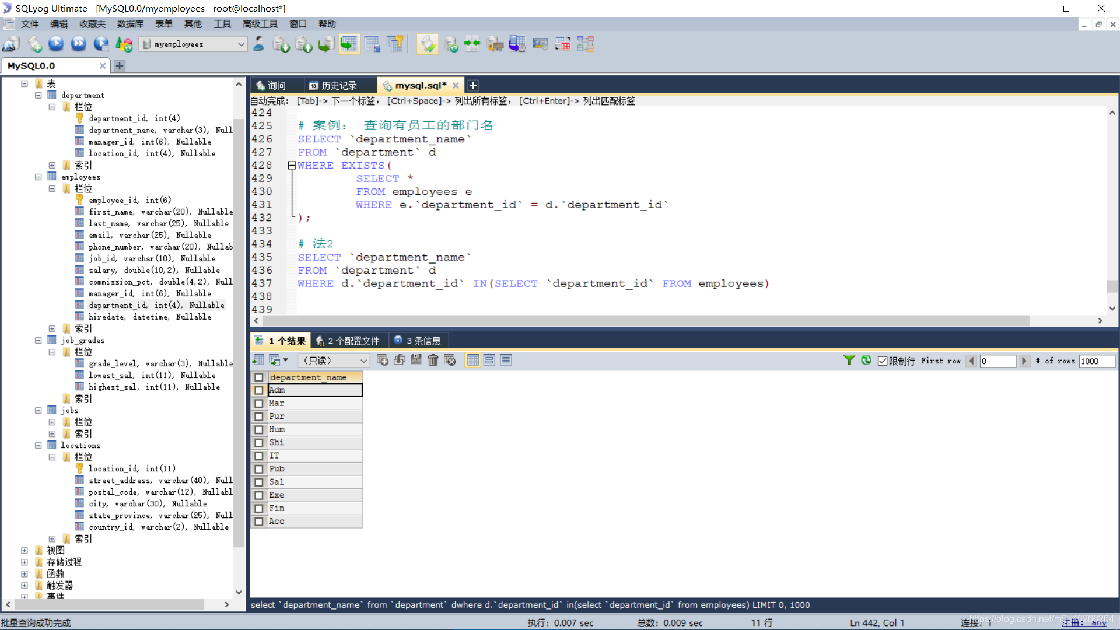Check the row checkbox for Adm
The image size is (1120, 630).
259,390
